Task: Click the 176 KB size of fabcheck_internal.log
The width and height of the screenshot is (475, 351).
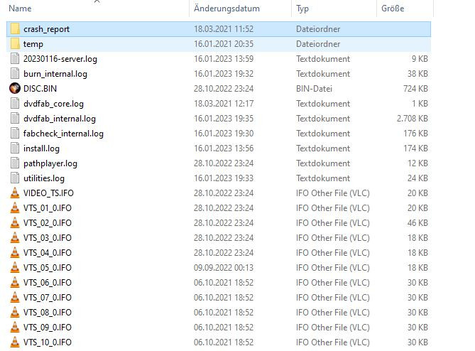Action: pyautogui.click(x=415, y=134)
